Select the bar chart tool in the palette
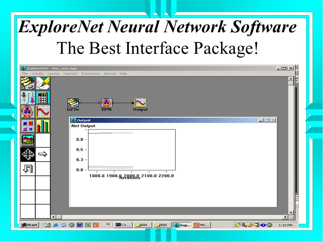The height and width of the screenshot is (242, 323). point(43,126)
